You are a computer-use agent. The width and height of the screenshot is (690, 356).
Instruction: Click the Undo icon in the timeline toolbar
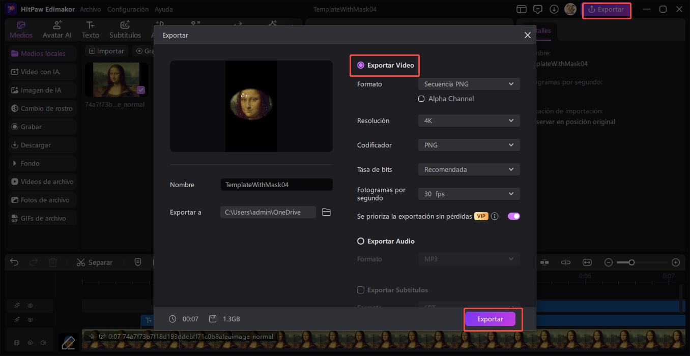click(14, 262)
